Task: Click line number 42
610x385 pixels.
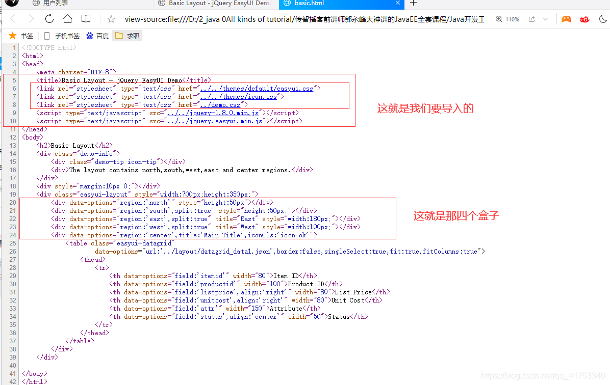Action: (12, 382)
